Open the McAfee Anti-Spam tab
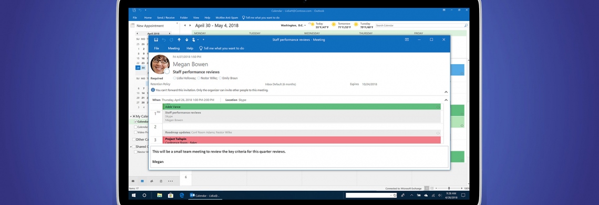599x205 pixels. point(227,17)
